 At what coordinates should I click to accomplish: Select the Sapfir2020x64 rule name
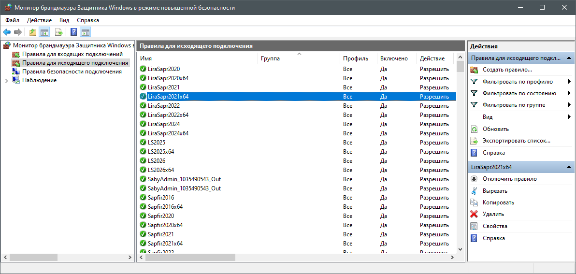(x=165, y=225)
